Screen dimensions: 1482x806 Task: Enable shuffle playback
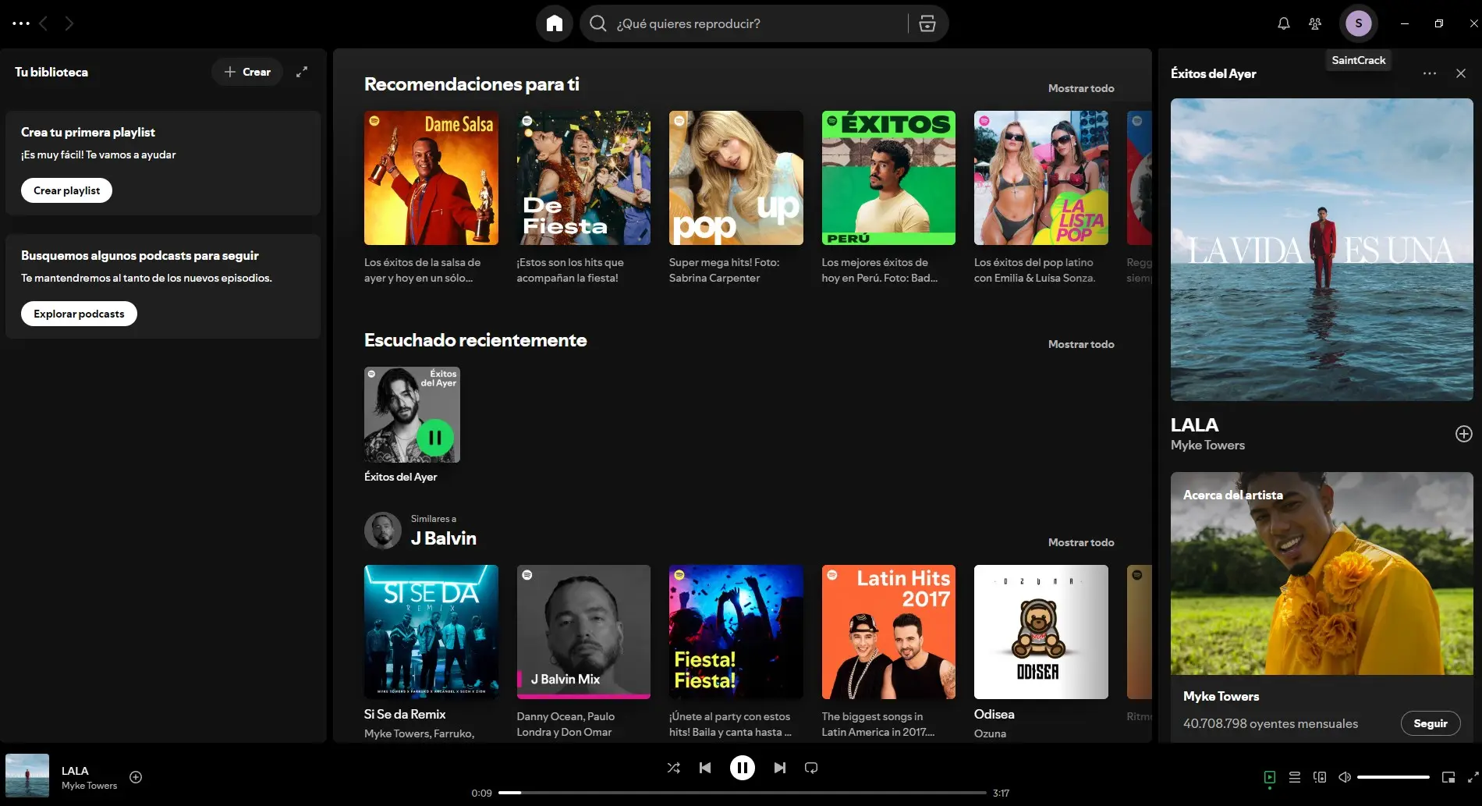(x=673, y=767)
